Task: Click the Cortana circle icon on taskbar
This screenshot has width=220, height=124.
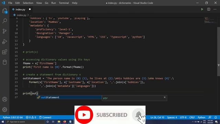Action: point(47,122)
